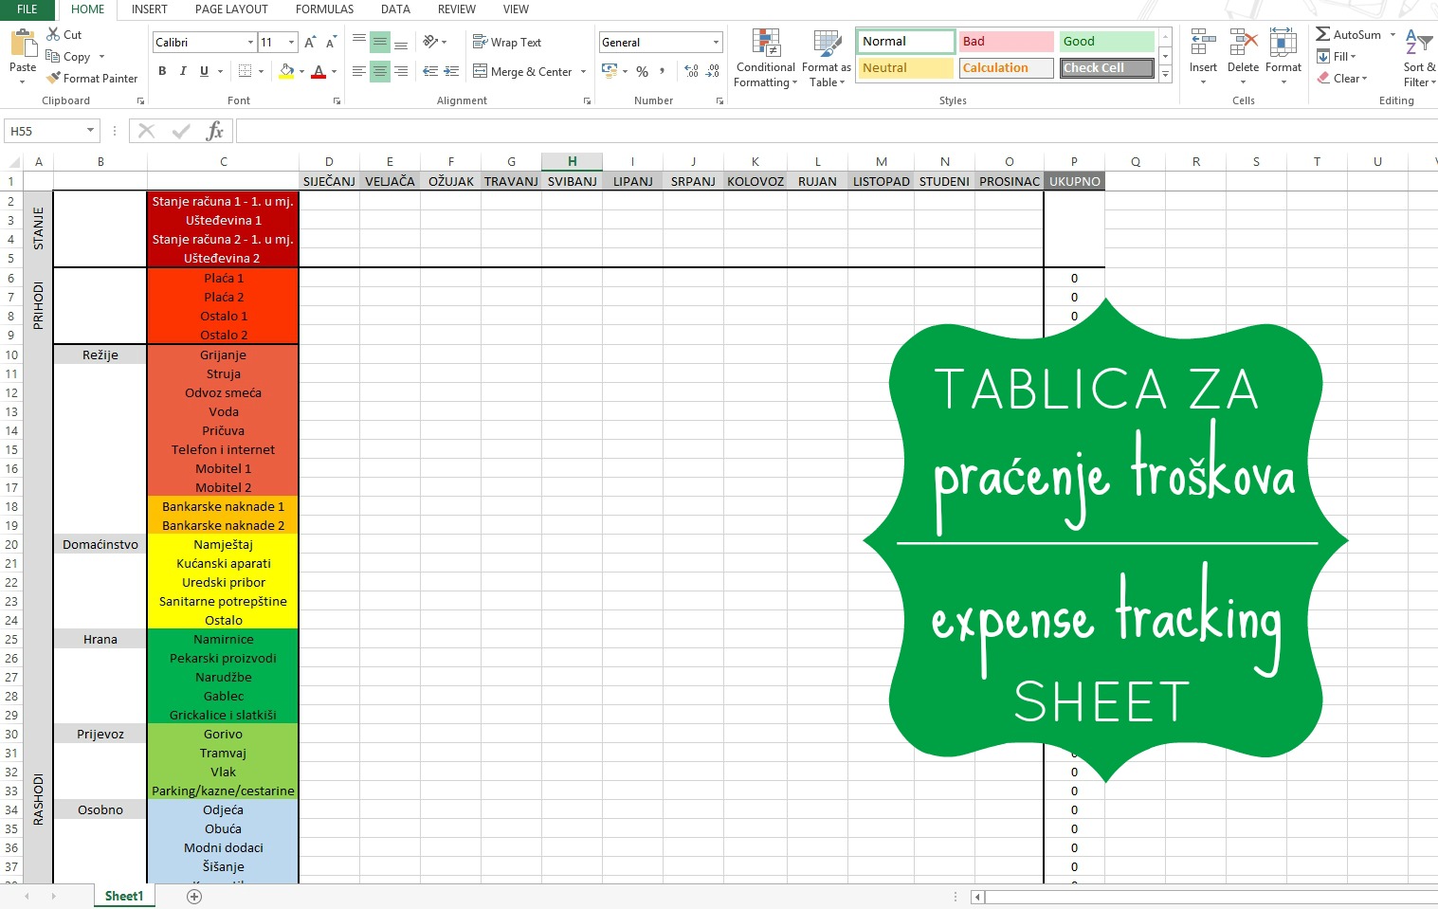
Task: Click the Format Painter icon
Action: click(x=52, y=78)
